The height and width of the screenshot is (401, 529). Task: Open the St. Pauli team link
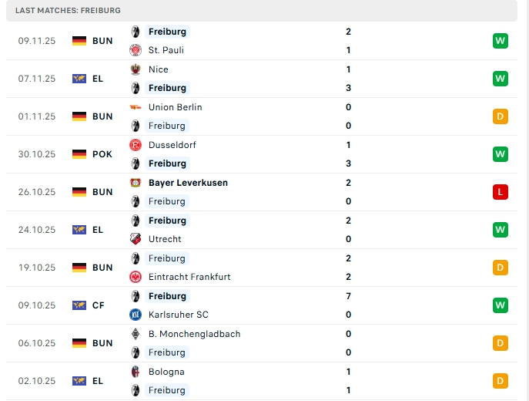click(166, 50)
